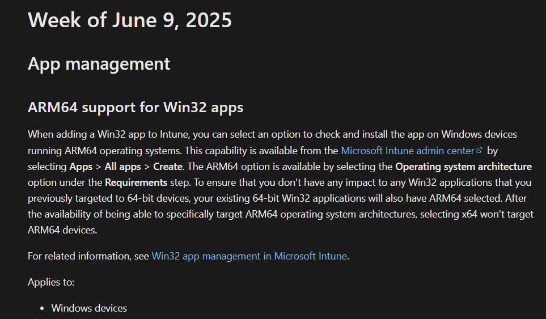Screen dimensions: 546x319
Task: Open the Microsoft Intune admin center link
Action: (x=408, y=151)
